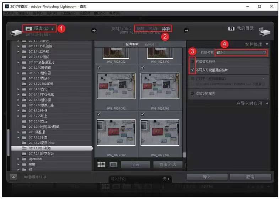This screenshot has width=280, height=199.
Task: Click the arrow icon after the source
Action: [x=94, y=30]
